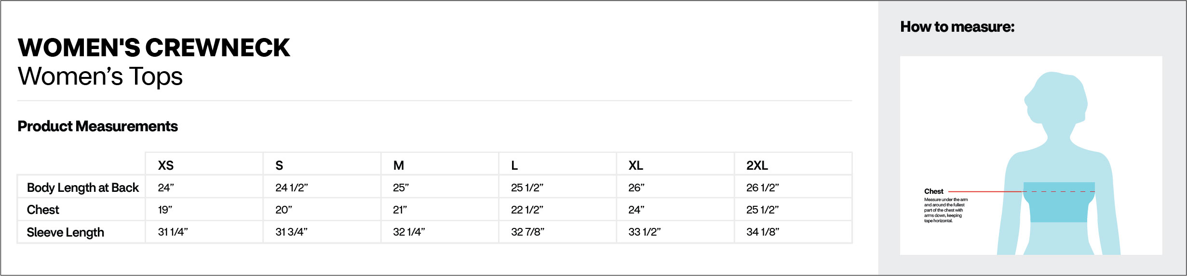Click the XS chest measurement 19"

pyautogui.click(x=165, y=210)
